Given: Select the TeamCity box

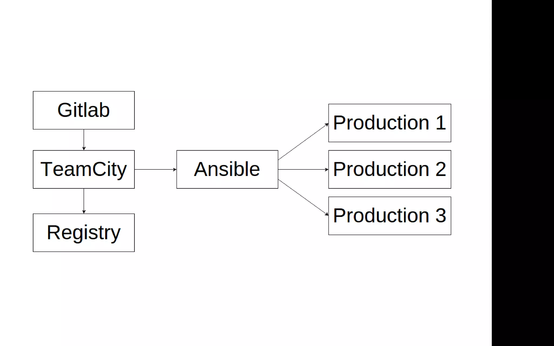Looking at the screenshot, I should pyautogui.click(x=84, y=169).
